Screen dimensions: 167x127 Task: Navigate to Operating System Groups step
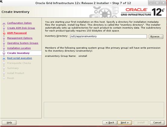23,43
